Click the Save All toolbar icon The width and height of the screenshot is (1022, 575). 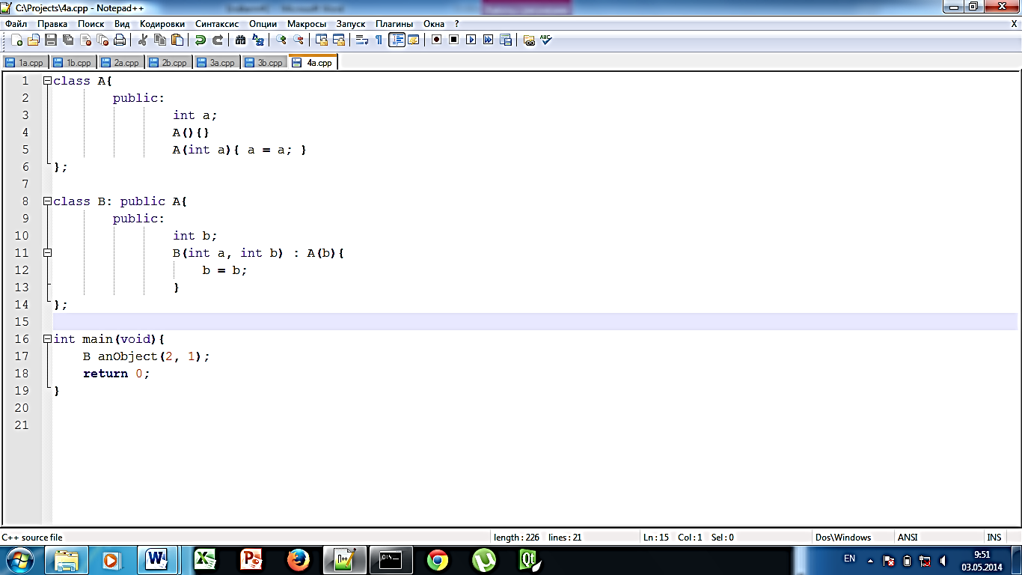pos(68,40)
